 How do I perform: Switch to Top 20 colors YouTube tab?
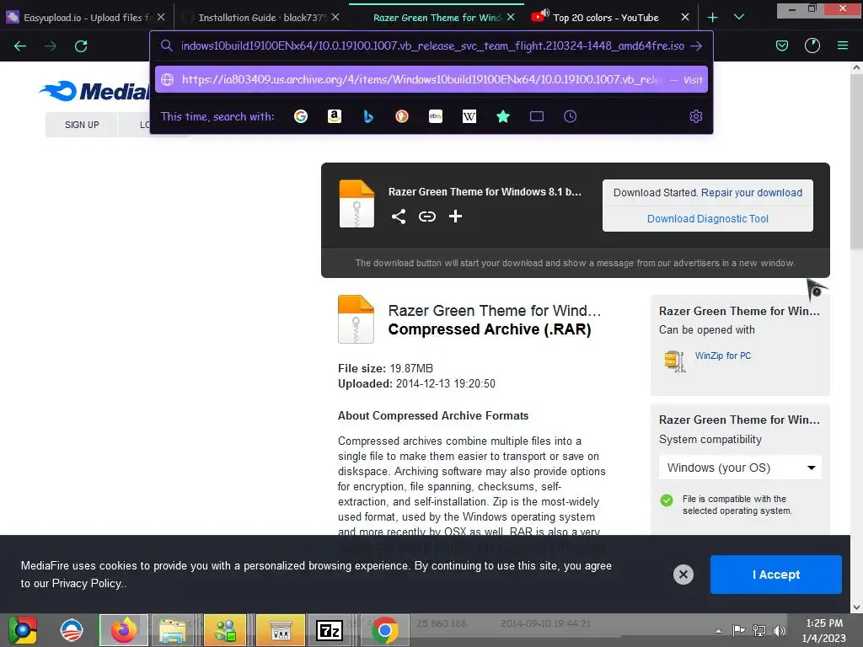point(605,18)
